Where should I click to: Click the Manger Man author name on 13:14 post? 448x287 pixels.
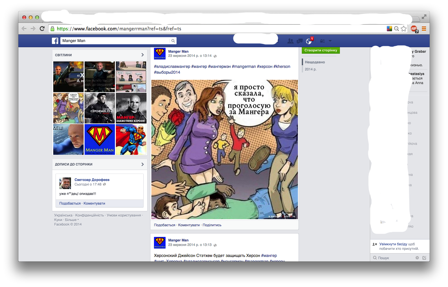click(x=178, y=51)
